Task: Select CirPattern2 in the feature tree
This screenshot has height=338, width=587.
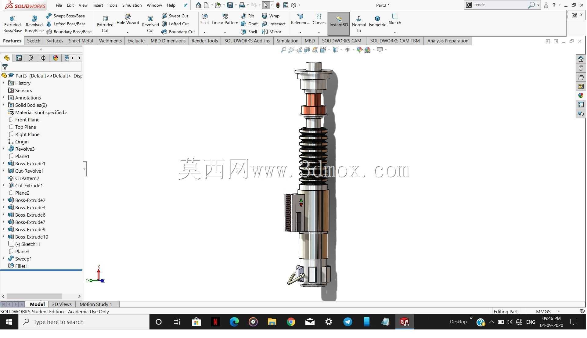Action: click(x=24, y=178)
